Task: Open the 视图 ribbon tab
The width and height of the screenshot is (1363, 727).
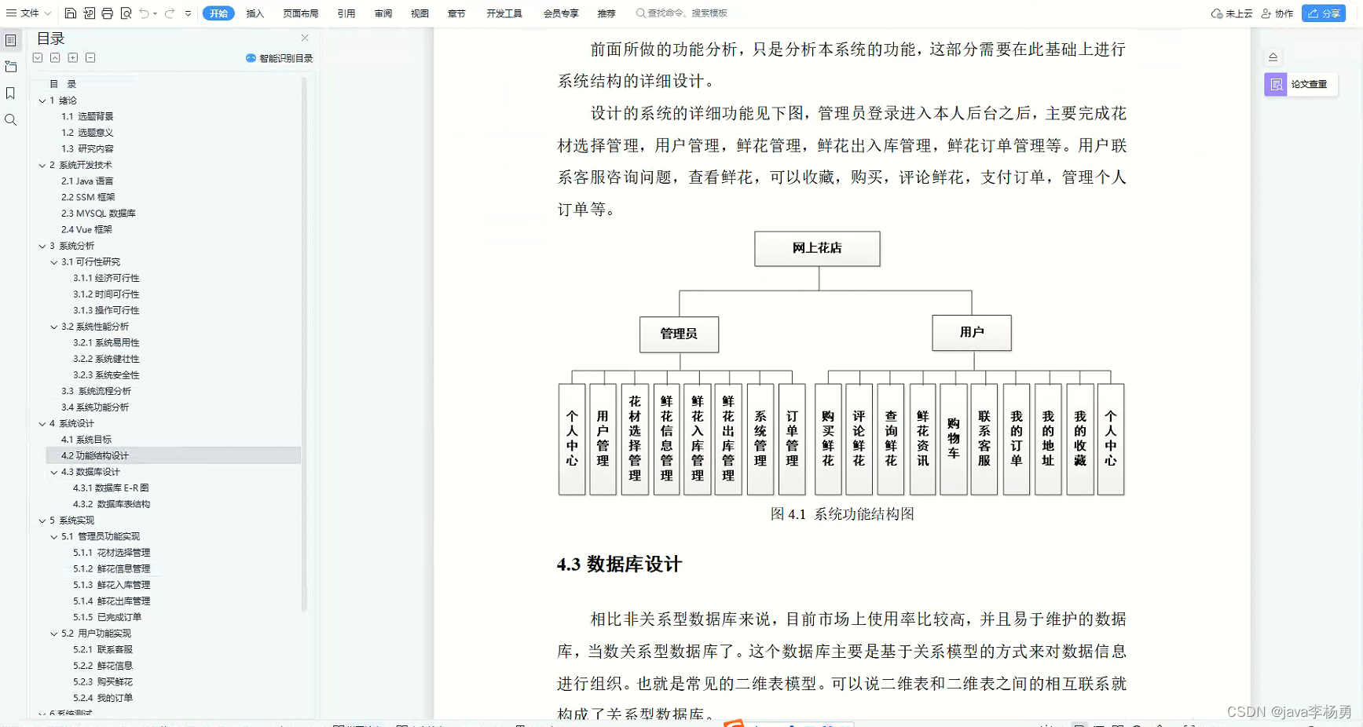Action: [420, 13]
